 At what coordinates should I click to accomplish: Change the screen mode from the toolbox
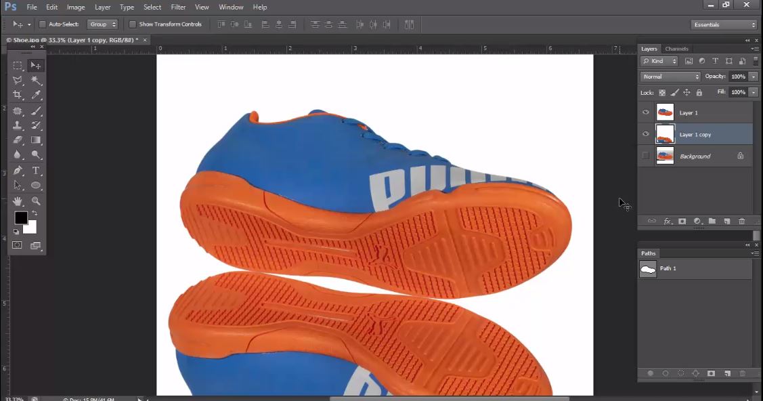(35, 246)
